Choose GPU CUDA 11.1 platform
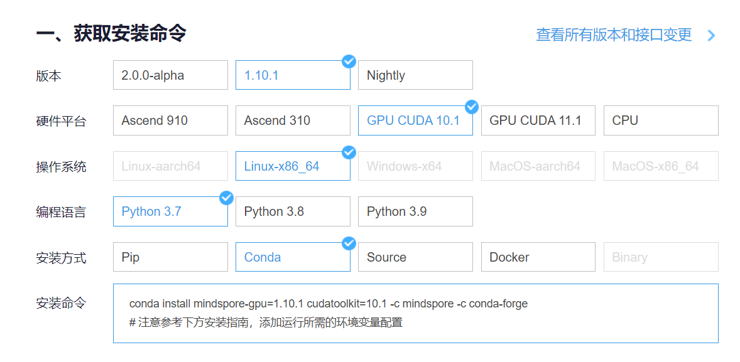The height and width of the screenshot is (362, 740). [538, 120]
